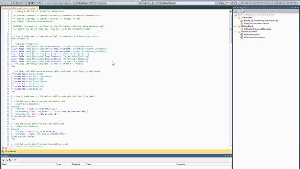Select the Solution 'PublicationIndustries' root node
Screen dimensions: 300x169
[x=256, y=15]
